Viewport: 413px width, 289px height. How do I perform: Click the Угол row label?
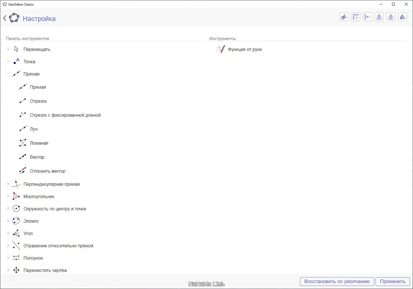tap(28, 234)
